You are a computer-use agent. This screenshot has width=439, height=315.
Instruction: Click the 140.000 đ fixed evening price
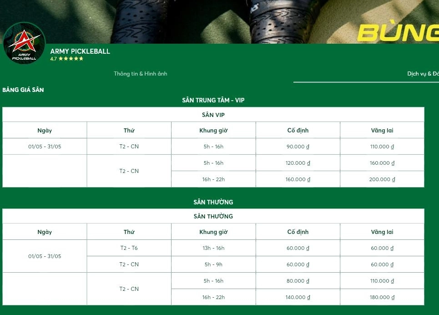[298, 297]
